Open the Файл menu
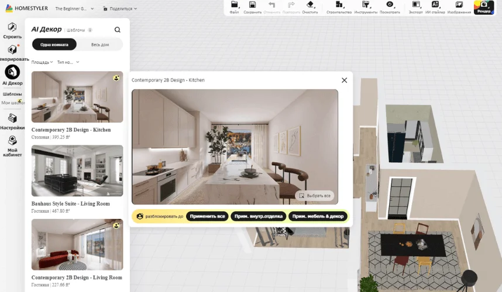 click(x=234, y=7)
